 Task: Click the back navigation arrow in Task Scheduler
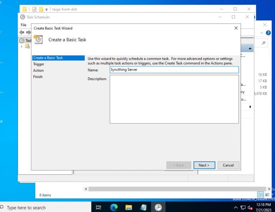tap(21, 32)
